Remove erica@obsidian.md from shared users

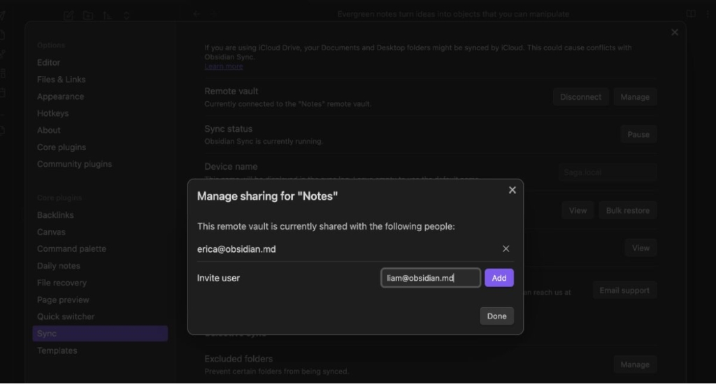click(506, 249)
